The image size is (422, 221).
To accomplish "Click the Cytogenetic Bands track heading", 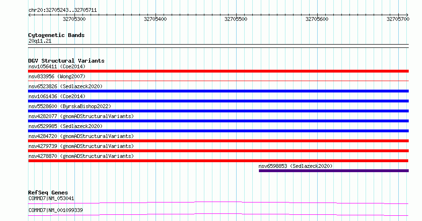I will [x=56, y=35].
